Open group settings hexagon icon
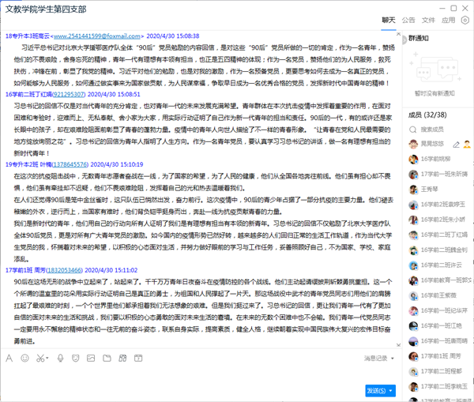The width and height of the screenshot is (474, 402). [x=465, y=20]
